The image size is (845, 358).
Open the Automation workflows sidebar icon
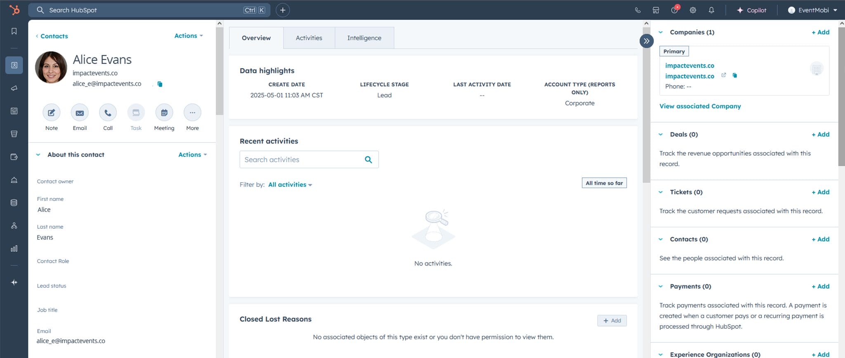pos(14,226)
